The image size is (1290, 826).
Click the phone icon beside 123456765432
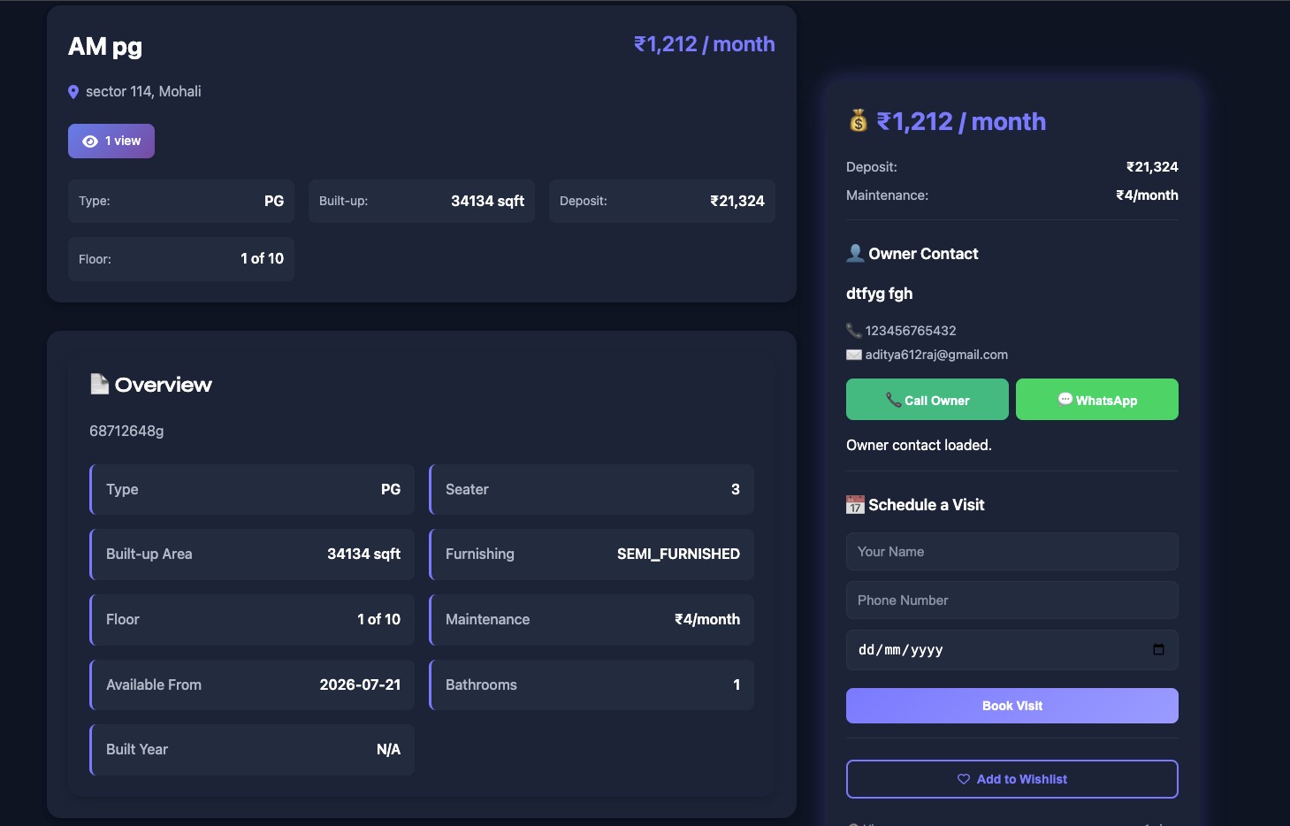[853, 330]
